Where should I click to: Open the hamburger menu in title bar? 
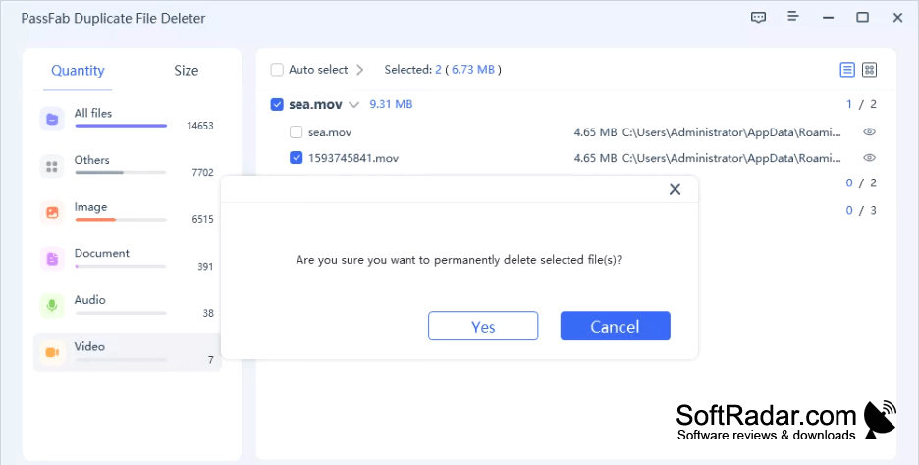pos(793,17)
